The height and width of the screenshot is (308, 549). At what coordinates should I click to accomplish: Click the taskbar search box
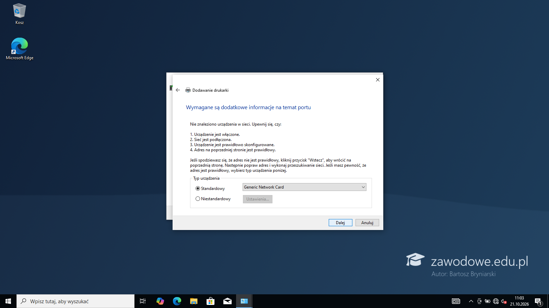click(75, 301)
